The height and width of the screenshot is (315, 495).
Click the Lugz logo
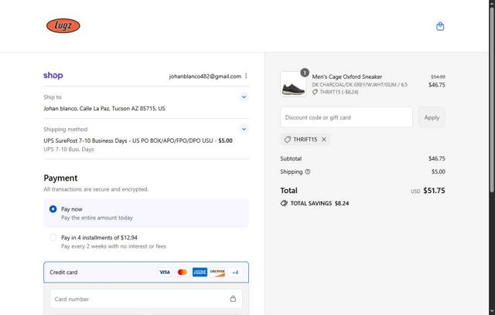[x=63, y=25]
